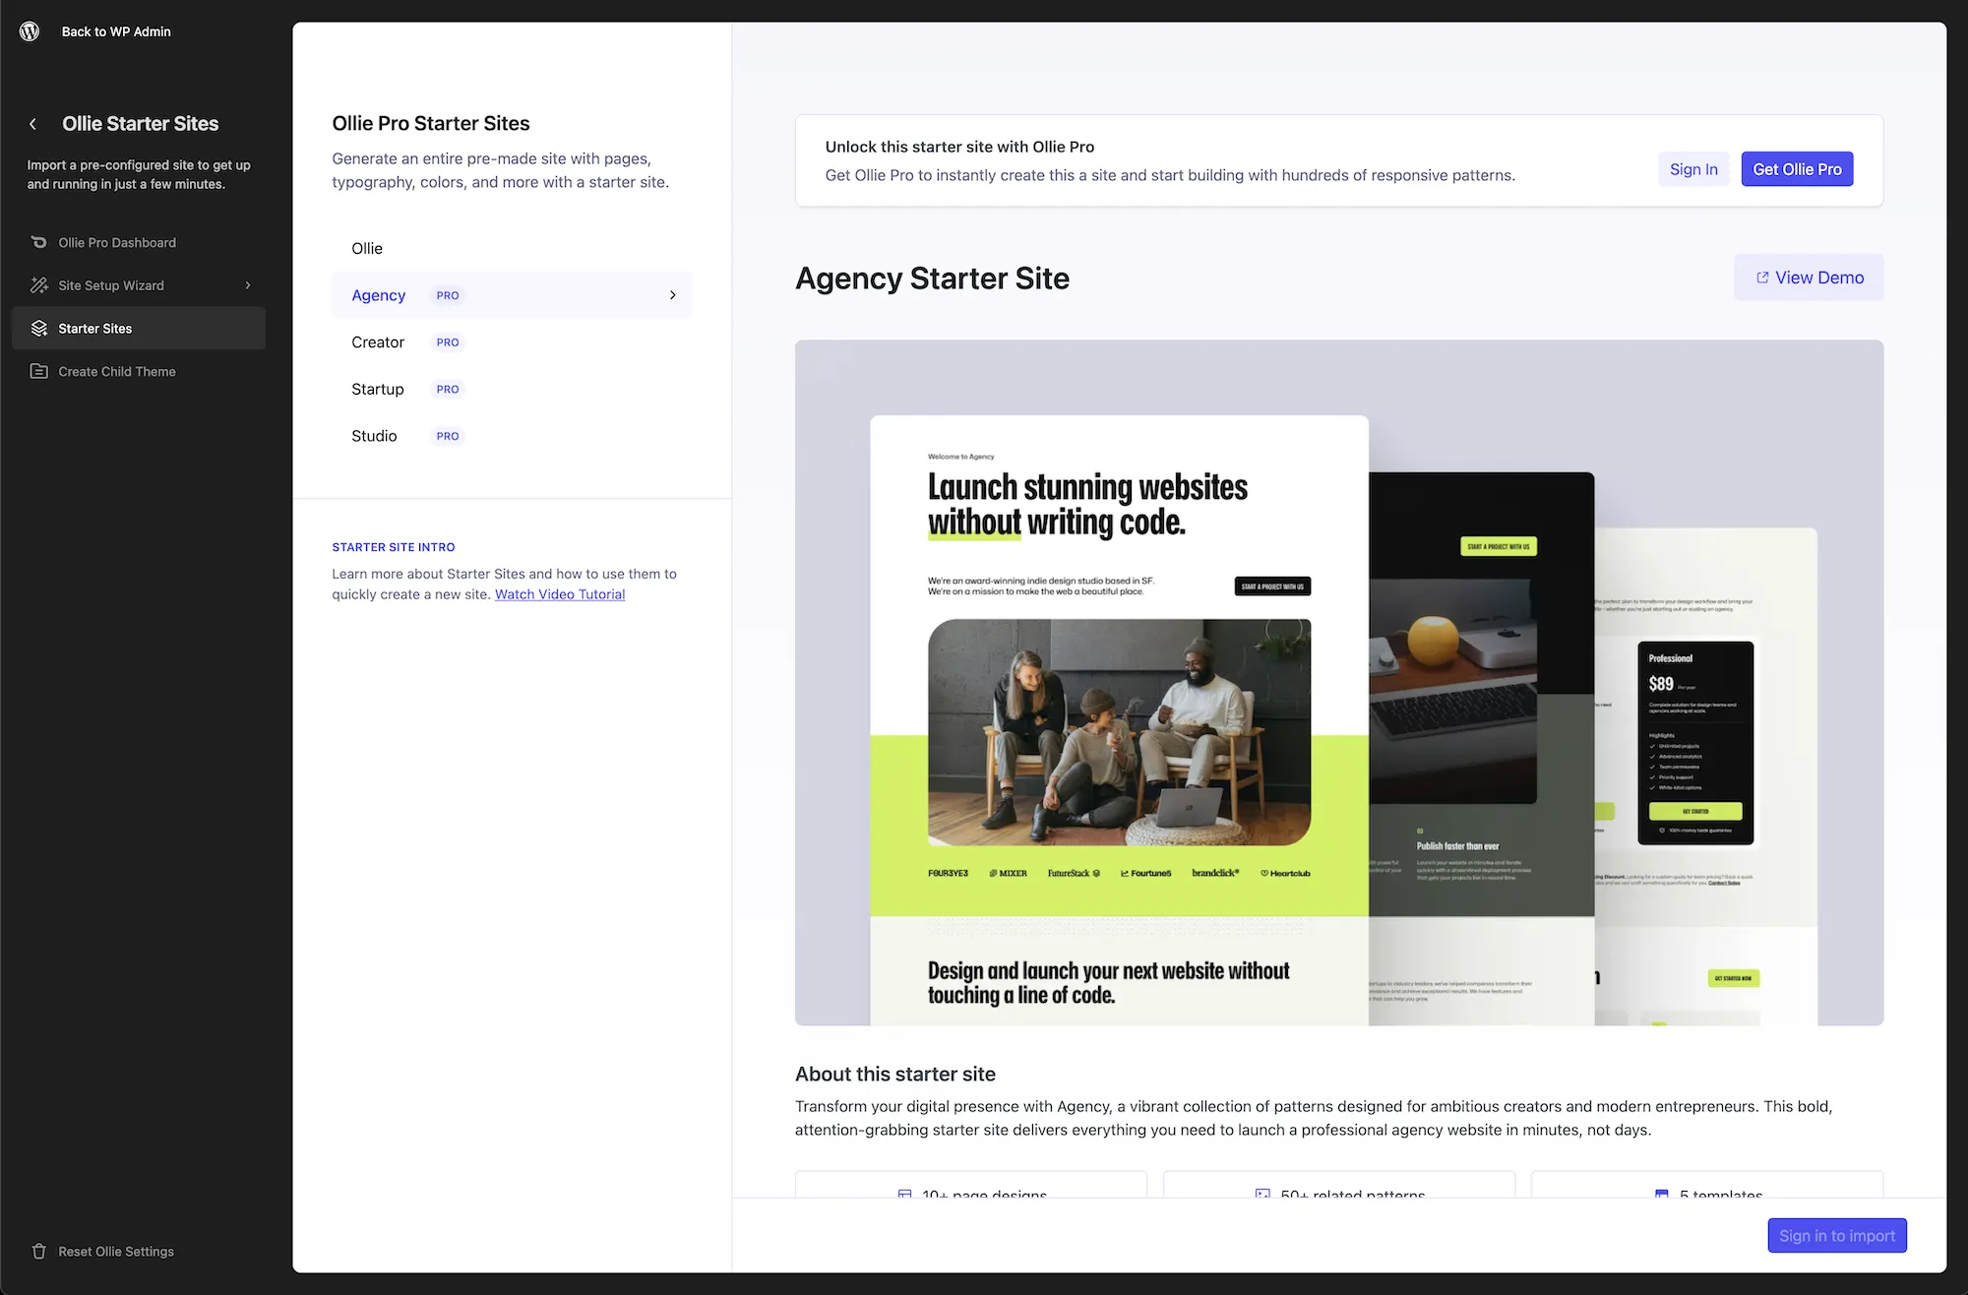The height and width of the screenshot is (1295, 1968).
Task: Select the Agency starter site
Action: (512, 295)
